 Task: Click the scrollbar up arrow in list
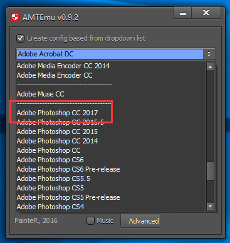pos(210,67)
